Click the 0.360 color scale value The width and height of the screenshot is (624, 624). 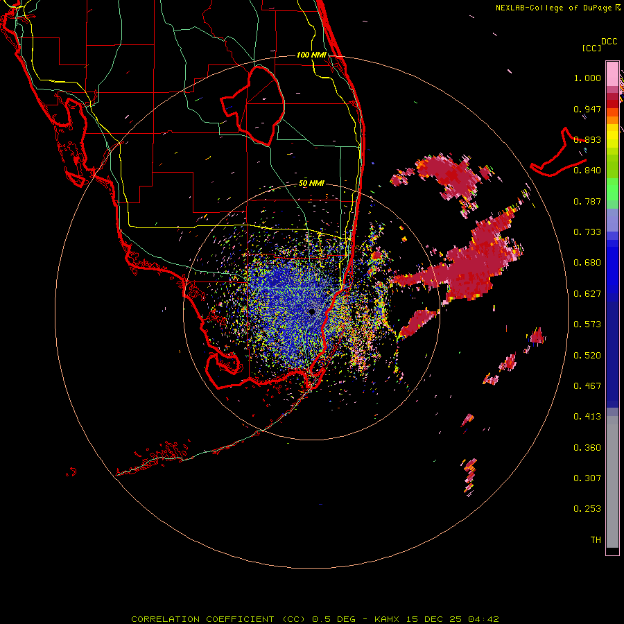click(587, 448)
